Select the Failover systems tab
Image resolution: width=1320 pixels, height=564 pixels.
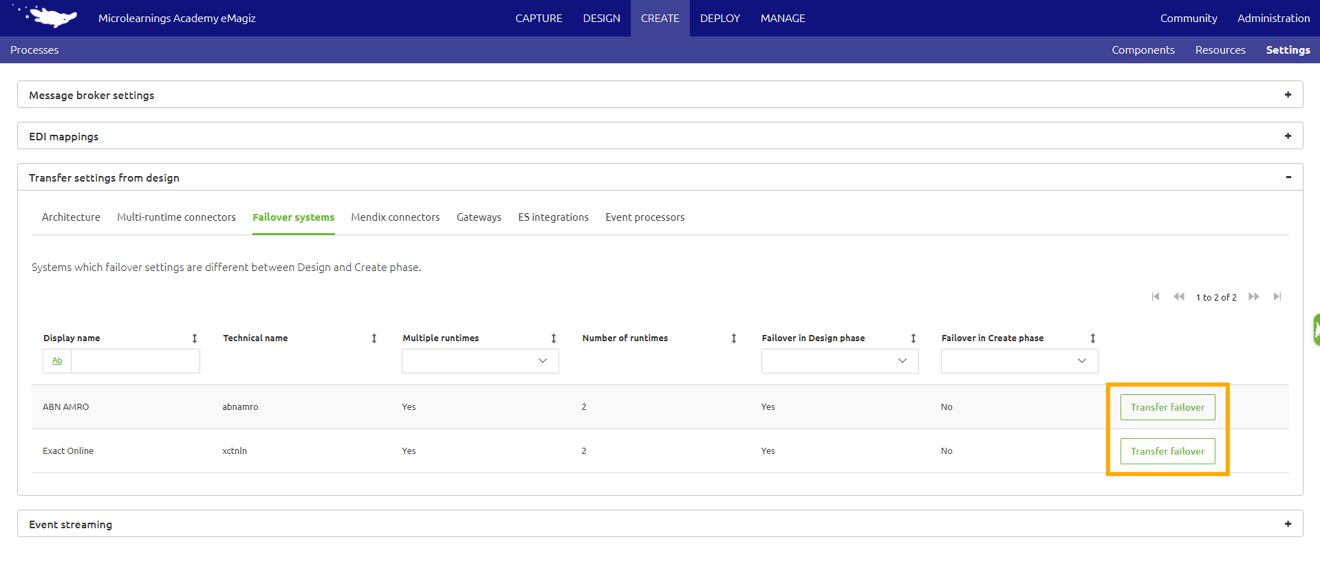click(x=294, y=217)
